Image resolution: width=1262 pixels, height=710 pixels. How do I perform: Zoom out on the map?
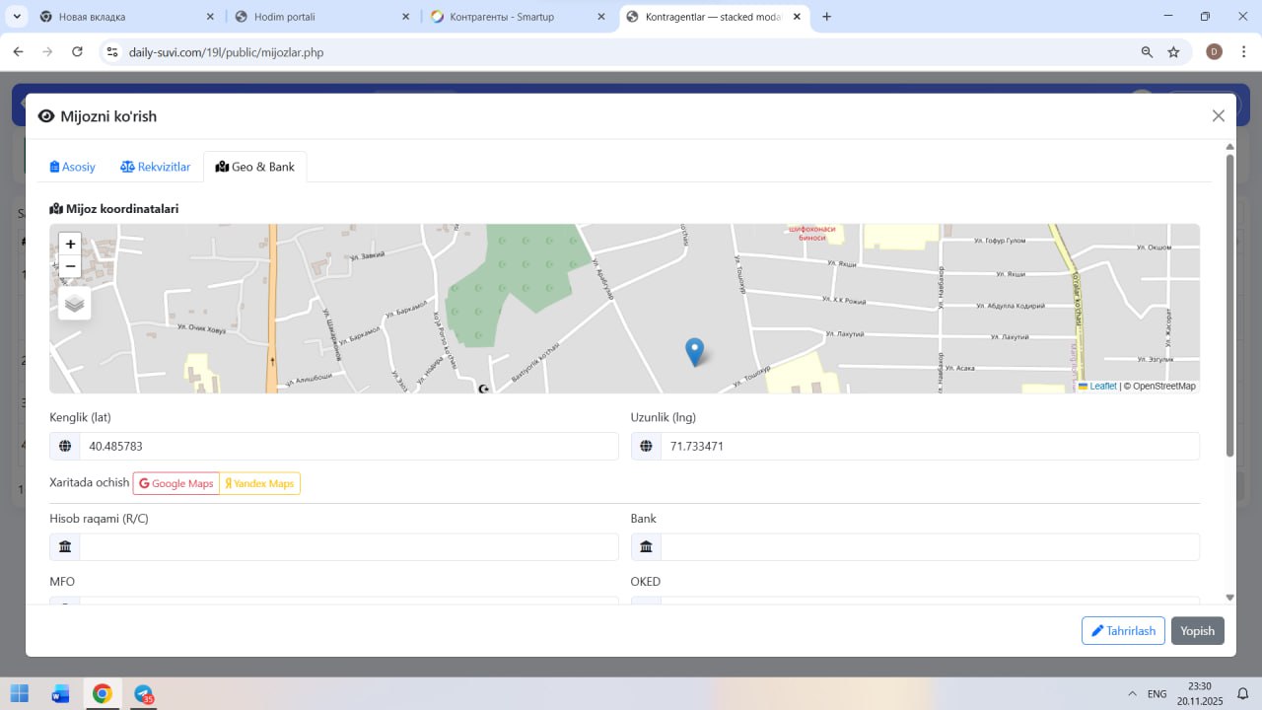point(70,266)
